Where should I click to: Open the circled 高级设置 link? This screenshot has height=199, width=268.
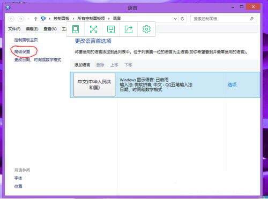22,52
